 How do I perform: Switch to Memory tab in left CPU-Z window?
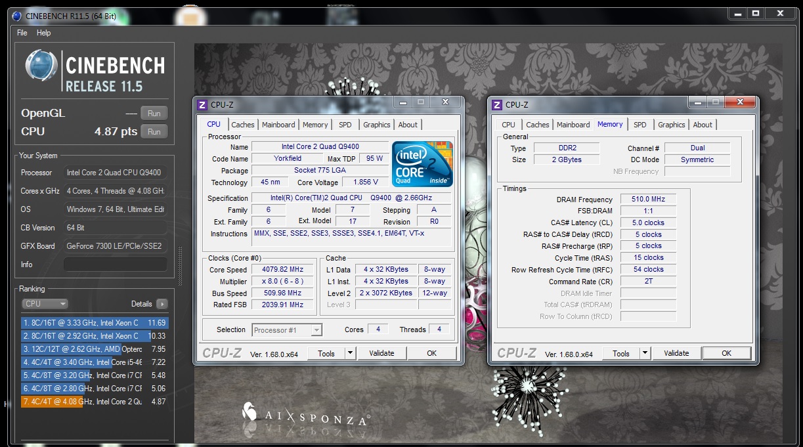click(x=315, y=125)
